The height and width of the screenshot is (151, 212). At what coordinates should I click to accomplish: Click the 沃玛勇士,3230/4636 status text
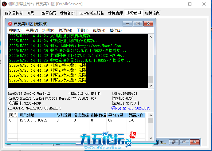click(26, 103)
